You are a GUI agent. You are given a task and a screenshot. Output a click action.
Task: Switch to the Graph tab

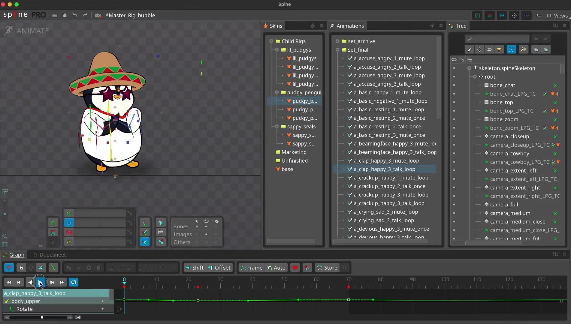(x=14, y=255)
